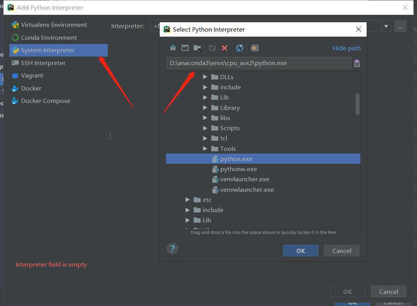This screenshot has height=306, width=417.
Task: Expand the tcl folder
Action: [205, 138]
